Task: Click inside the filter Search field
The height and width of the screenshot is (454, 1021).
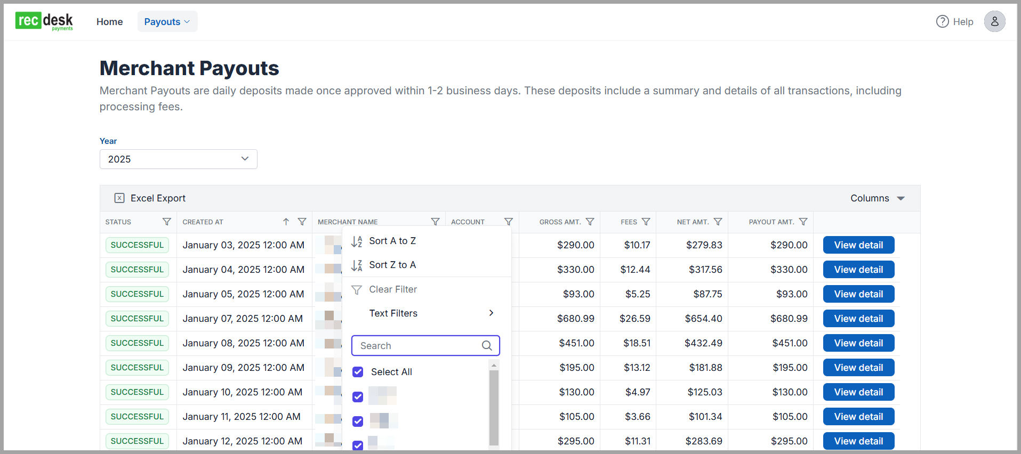Action: (x=419, y=346)
